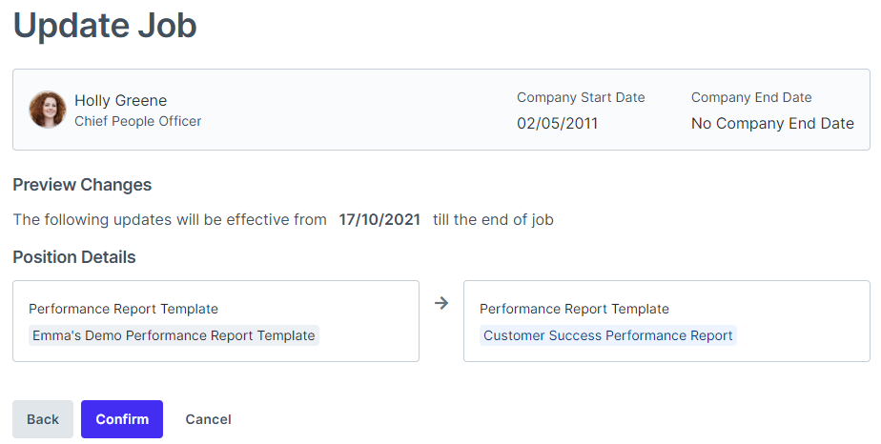Click the new Performance Report Template label

pyautogui.click(x=574, y=309)
